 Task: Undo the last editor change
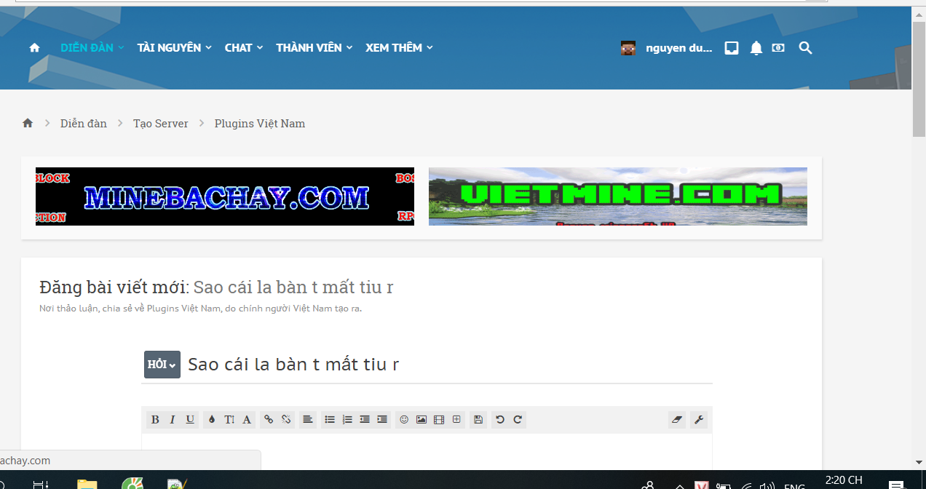coord(500,419)
